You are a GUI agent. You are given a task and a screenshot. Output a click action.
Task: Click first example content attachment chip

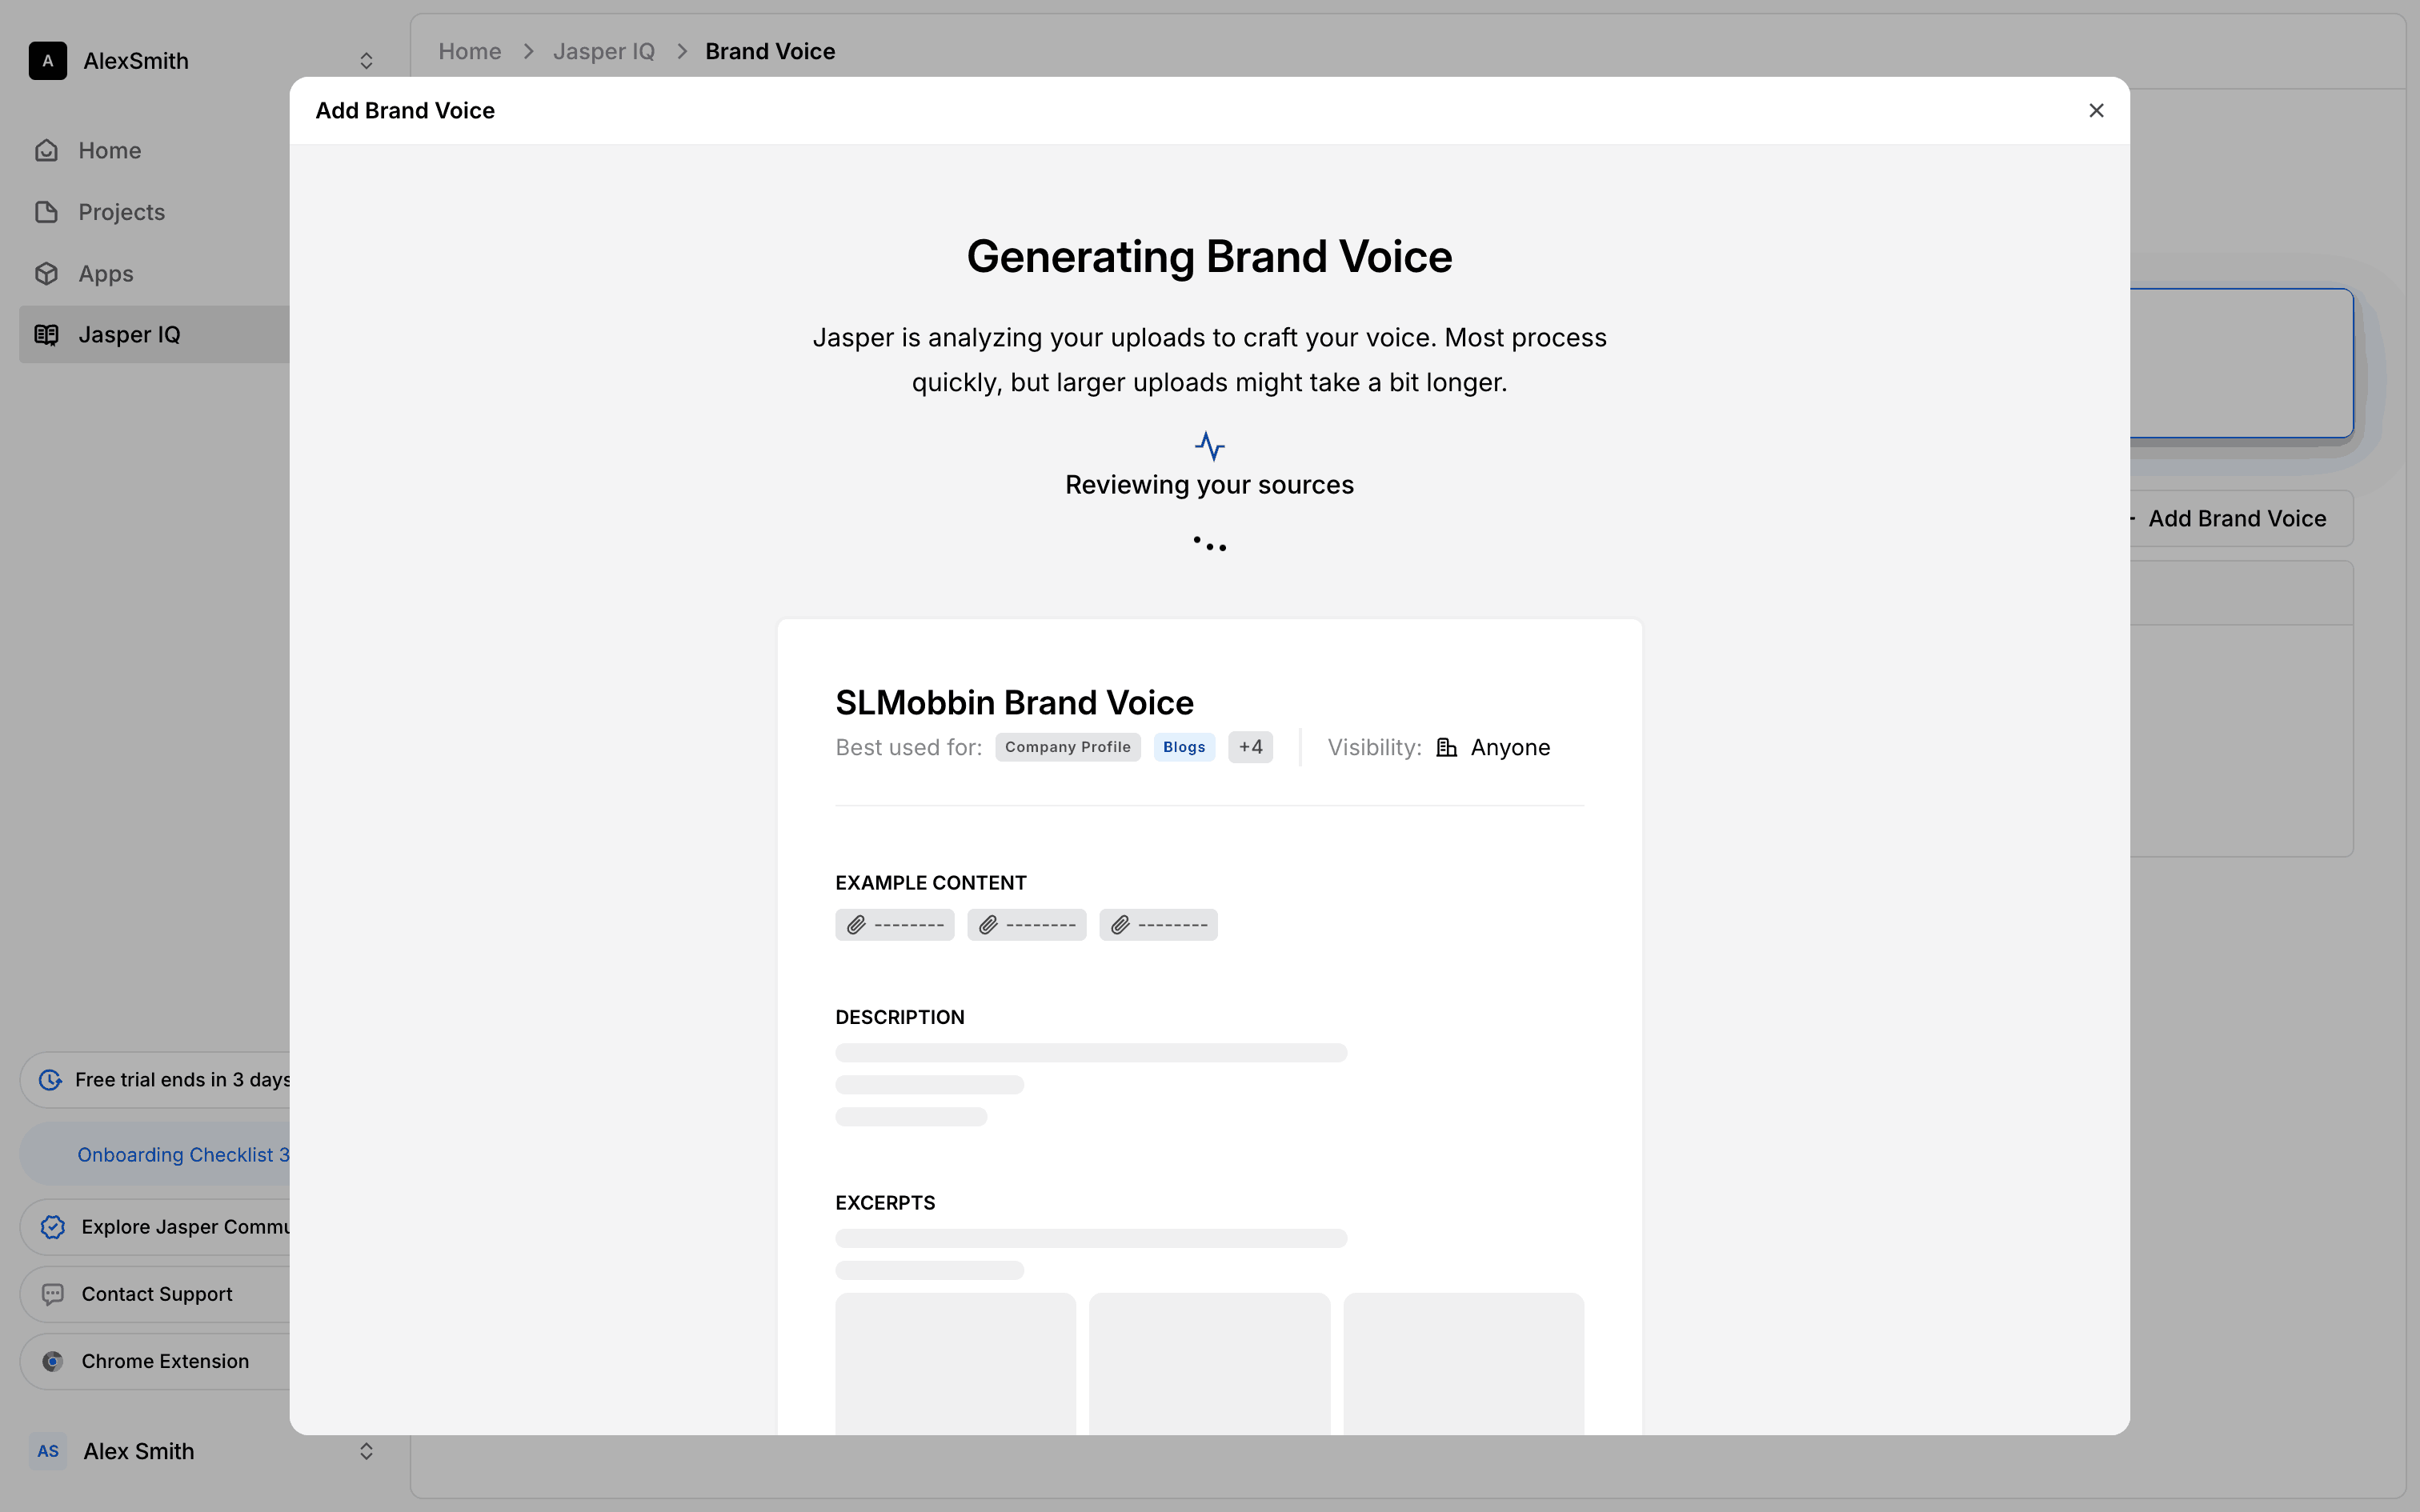tap(894, 925)
